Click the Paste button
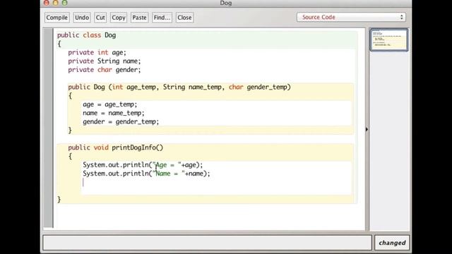 coord(139,18)
